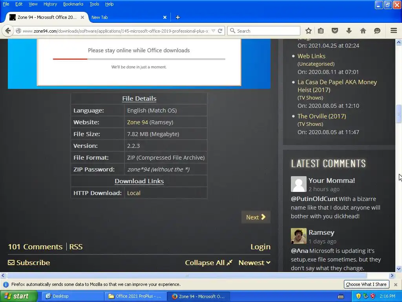
Task: Click the red shield tray icon
Action: (x=373, y=296)
